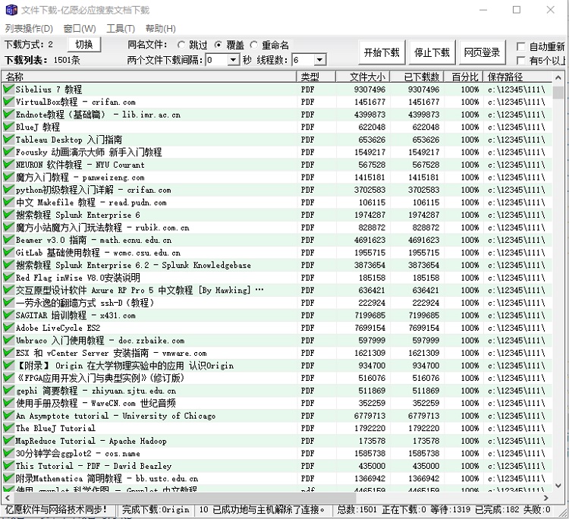Click the check icon beside SAGITAR 培训教程 row
This screenshot has height=519, width=569.
point(8,315)
